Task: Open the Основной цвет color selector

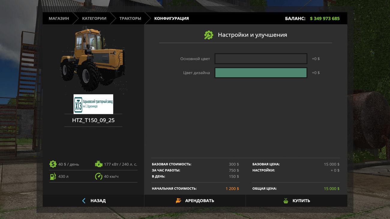Action: point(261,59)
